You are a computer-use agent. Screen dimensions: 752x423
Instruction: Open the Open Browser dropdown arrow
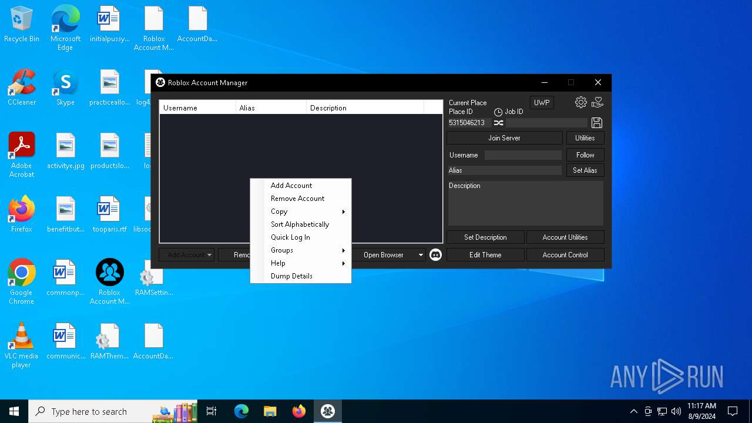[421, 255]
